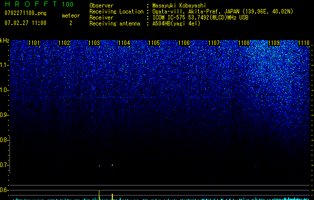Click the 1105 time marker
Image resolution: width=314 pixels, height=200 pixels.
point(154,43)
